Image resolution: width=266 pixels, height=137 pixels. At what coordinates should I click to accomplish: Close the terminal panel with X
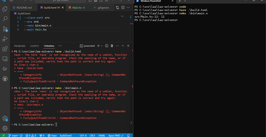click(128, 46)
